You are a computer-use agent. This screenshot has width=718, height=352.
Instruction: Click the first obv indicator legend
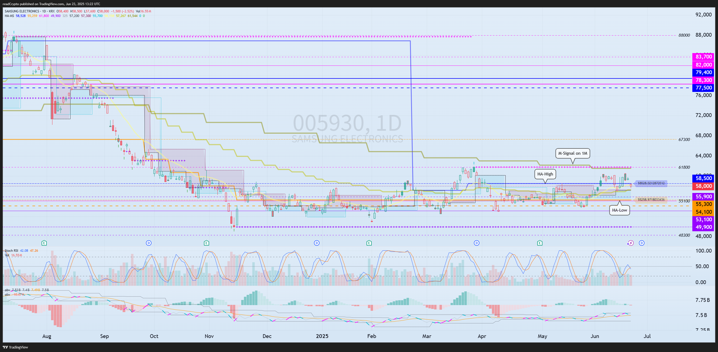(7, 290)
